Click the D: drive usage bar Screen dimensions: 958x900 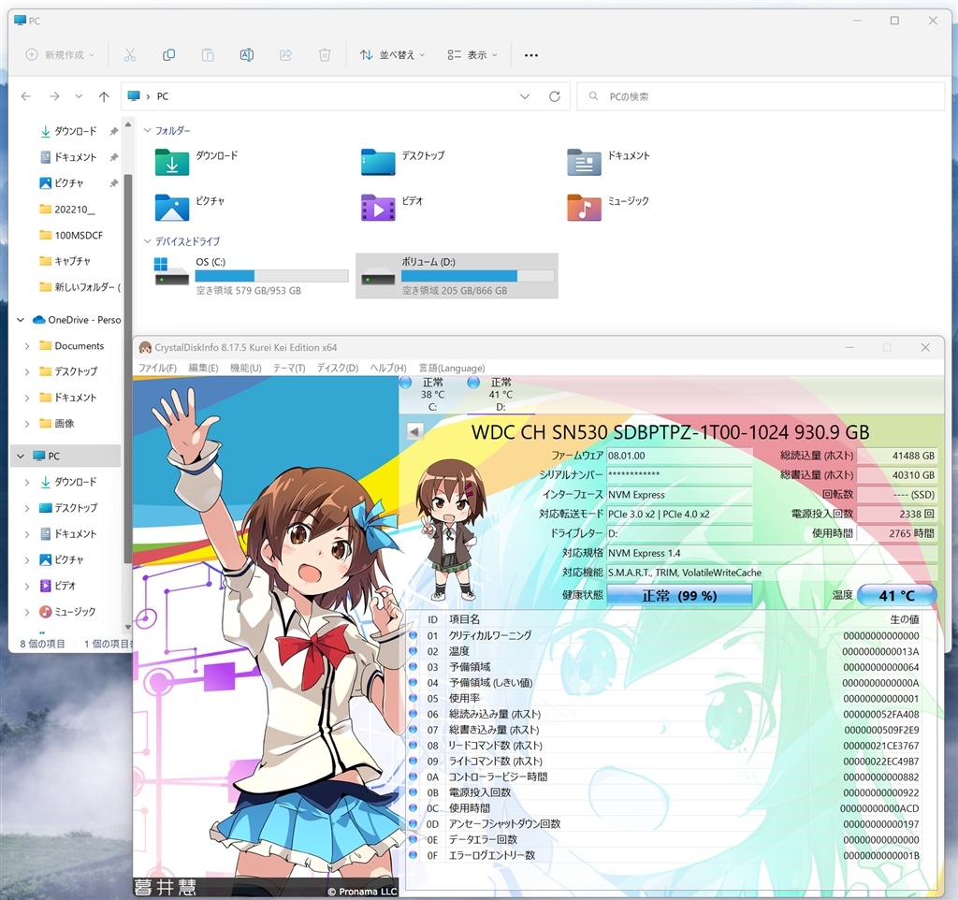pyautogui.click(x=477, y=276)
